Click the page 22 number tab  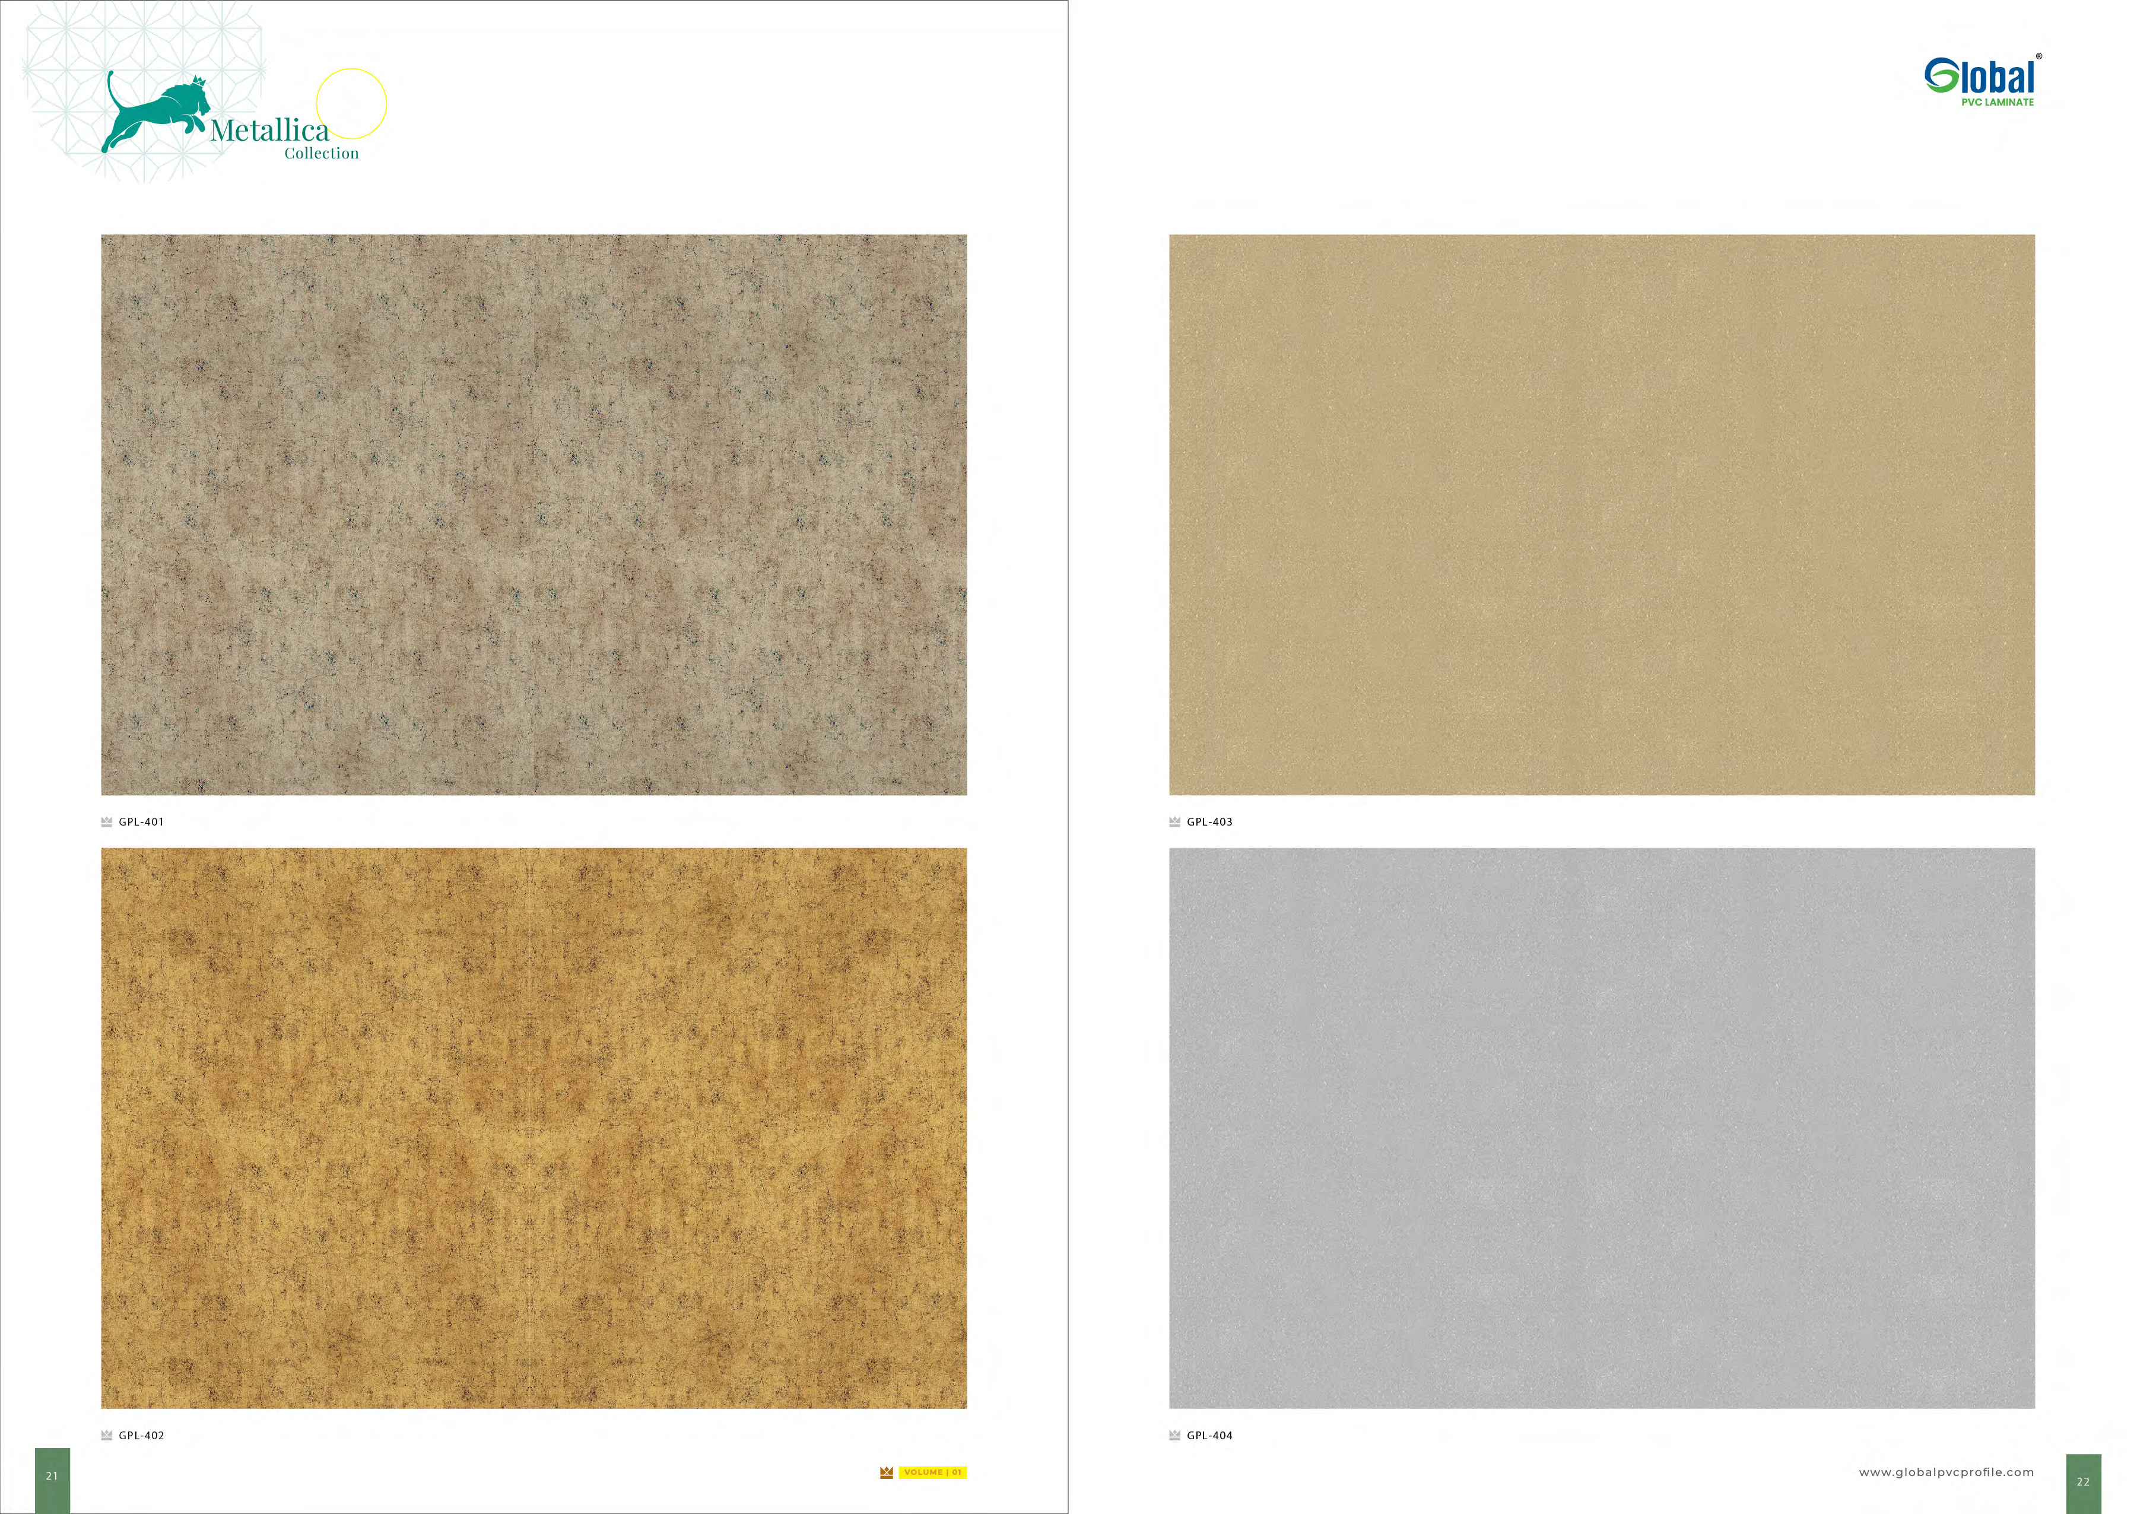point(2083,1483)
